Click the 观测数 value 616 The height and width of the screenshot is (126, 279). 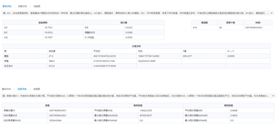pyautogui.click(x=195, y=28)
